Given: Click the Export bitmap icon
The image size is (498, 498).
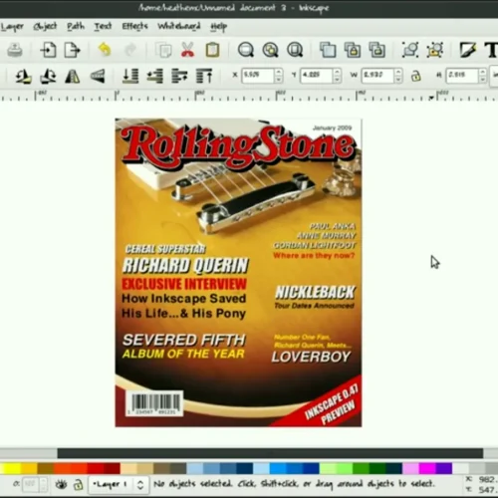Looking at the screenshot, I should (73, 51).
